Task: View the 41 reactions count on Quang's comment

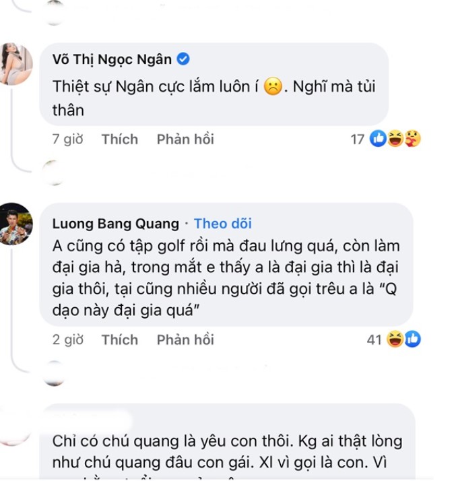Action: point(374,340)
